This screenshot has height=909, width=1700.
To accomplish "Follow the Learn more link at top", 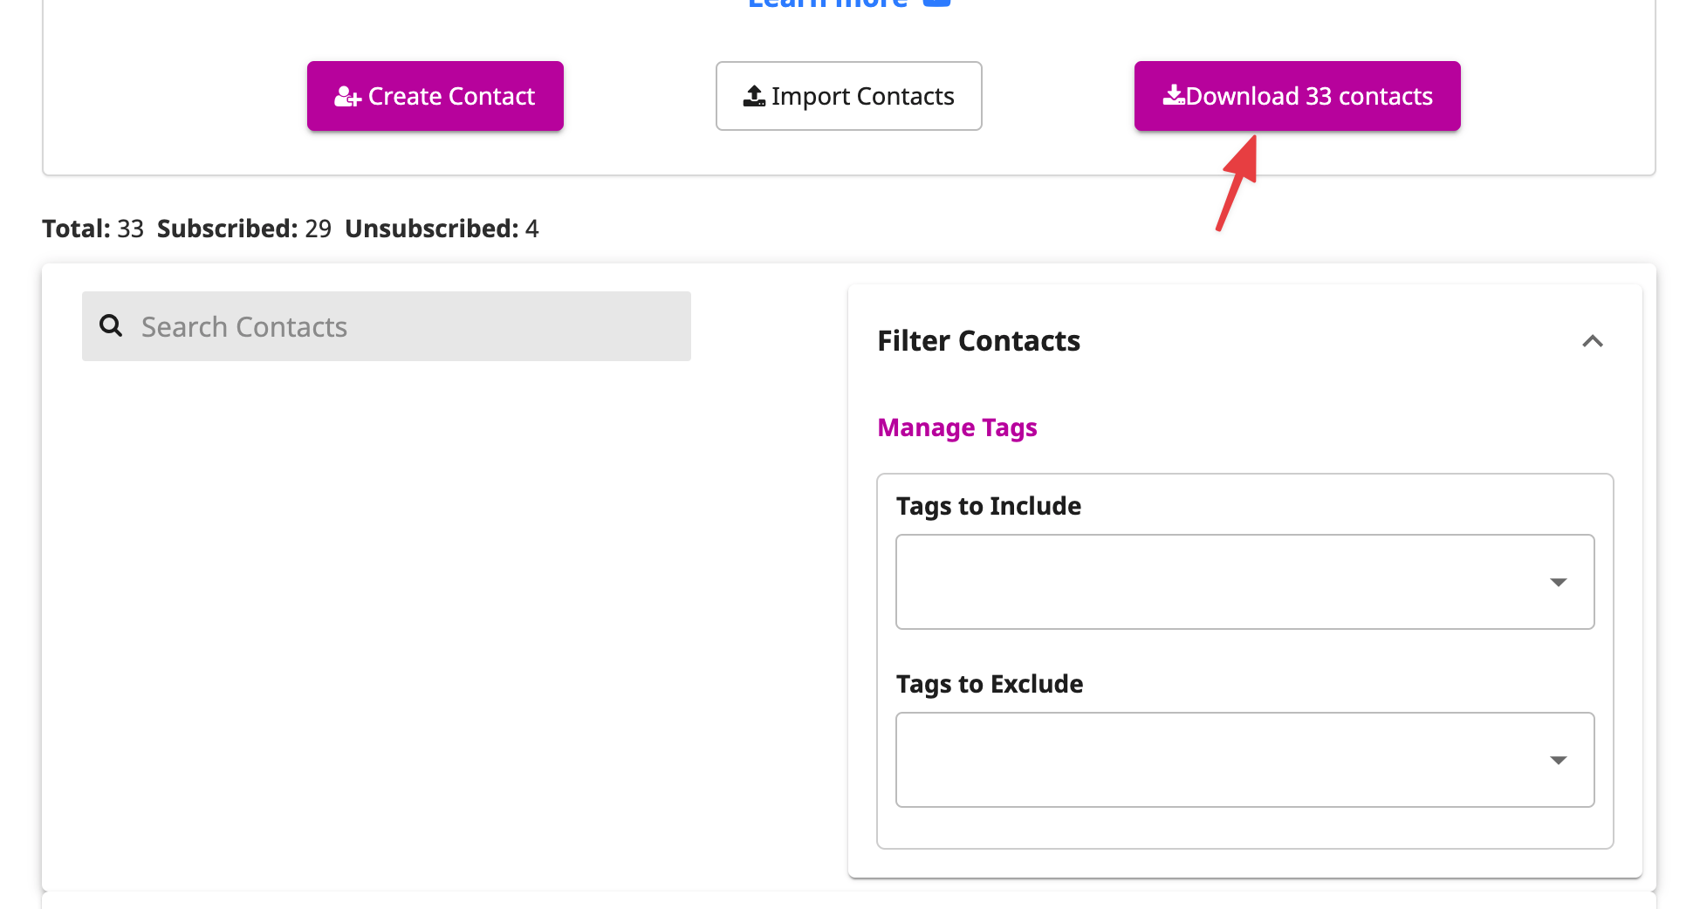I will click(x=827, y=3).
